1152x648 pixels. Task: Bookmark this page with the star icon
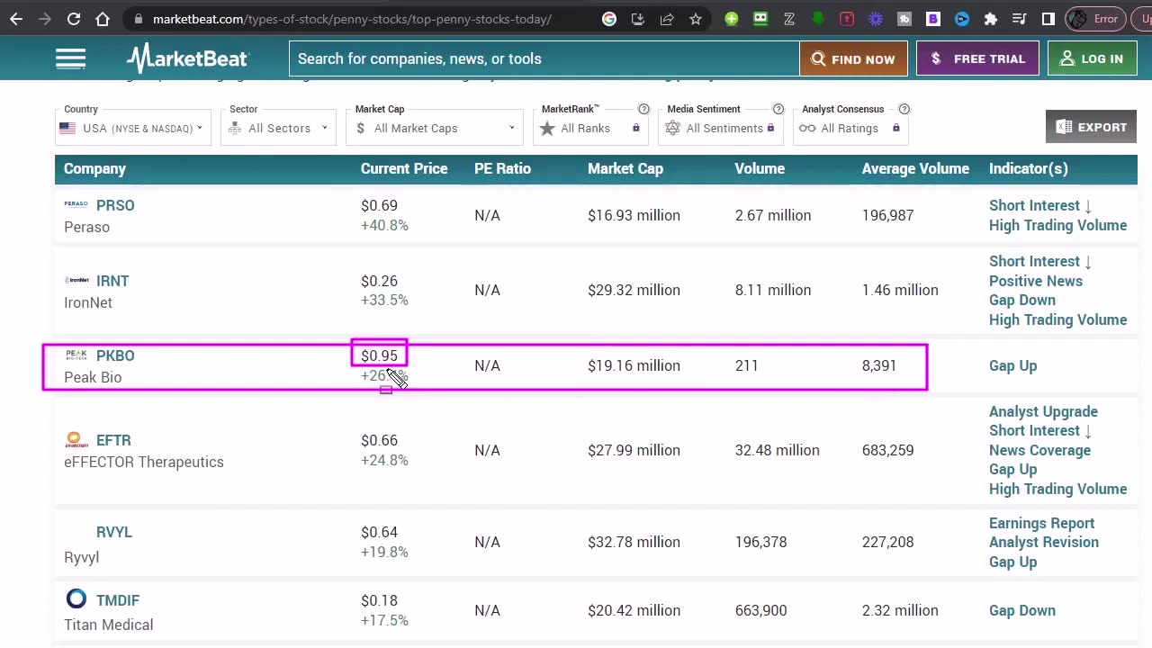696,19
